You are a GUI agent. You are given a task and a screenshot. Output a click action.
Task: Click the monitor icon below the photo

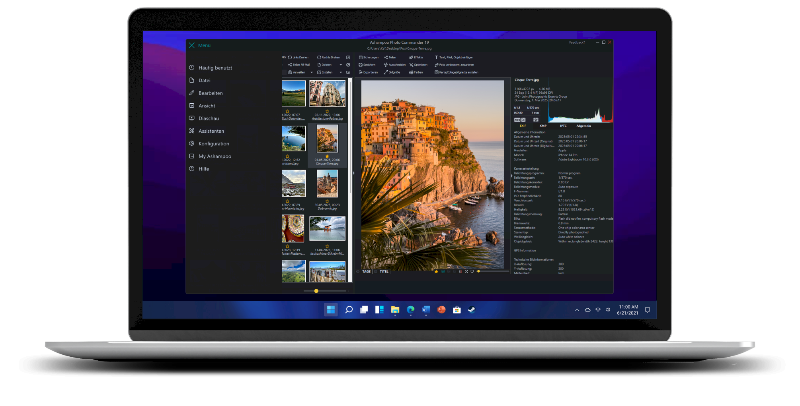(x=472, y=272)
